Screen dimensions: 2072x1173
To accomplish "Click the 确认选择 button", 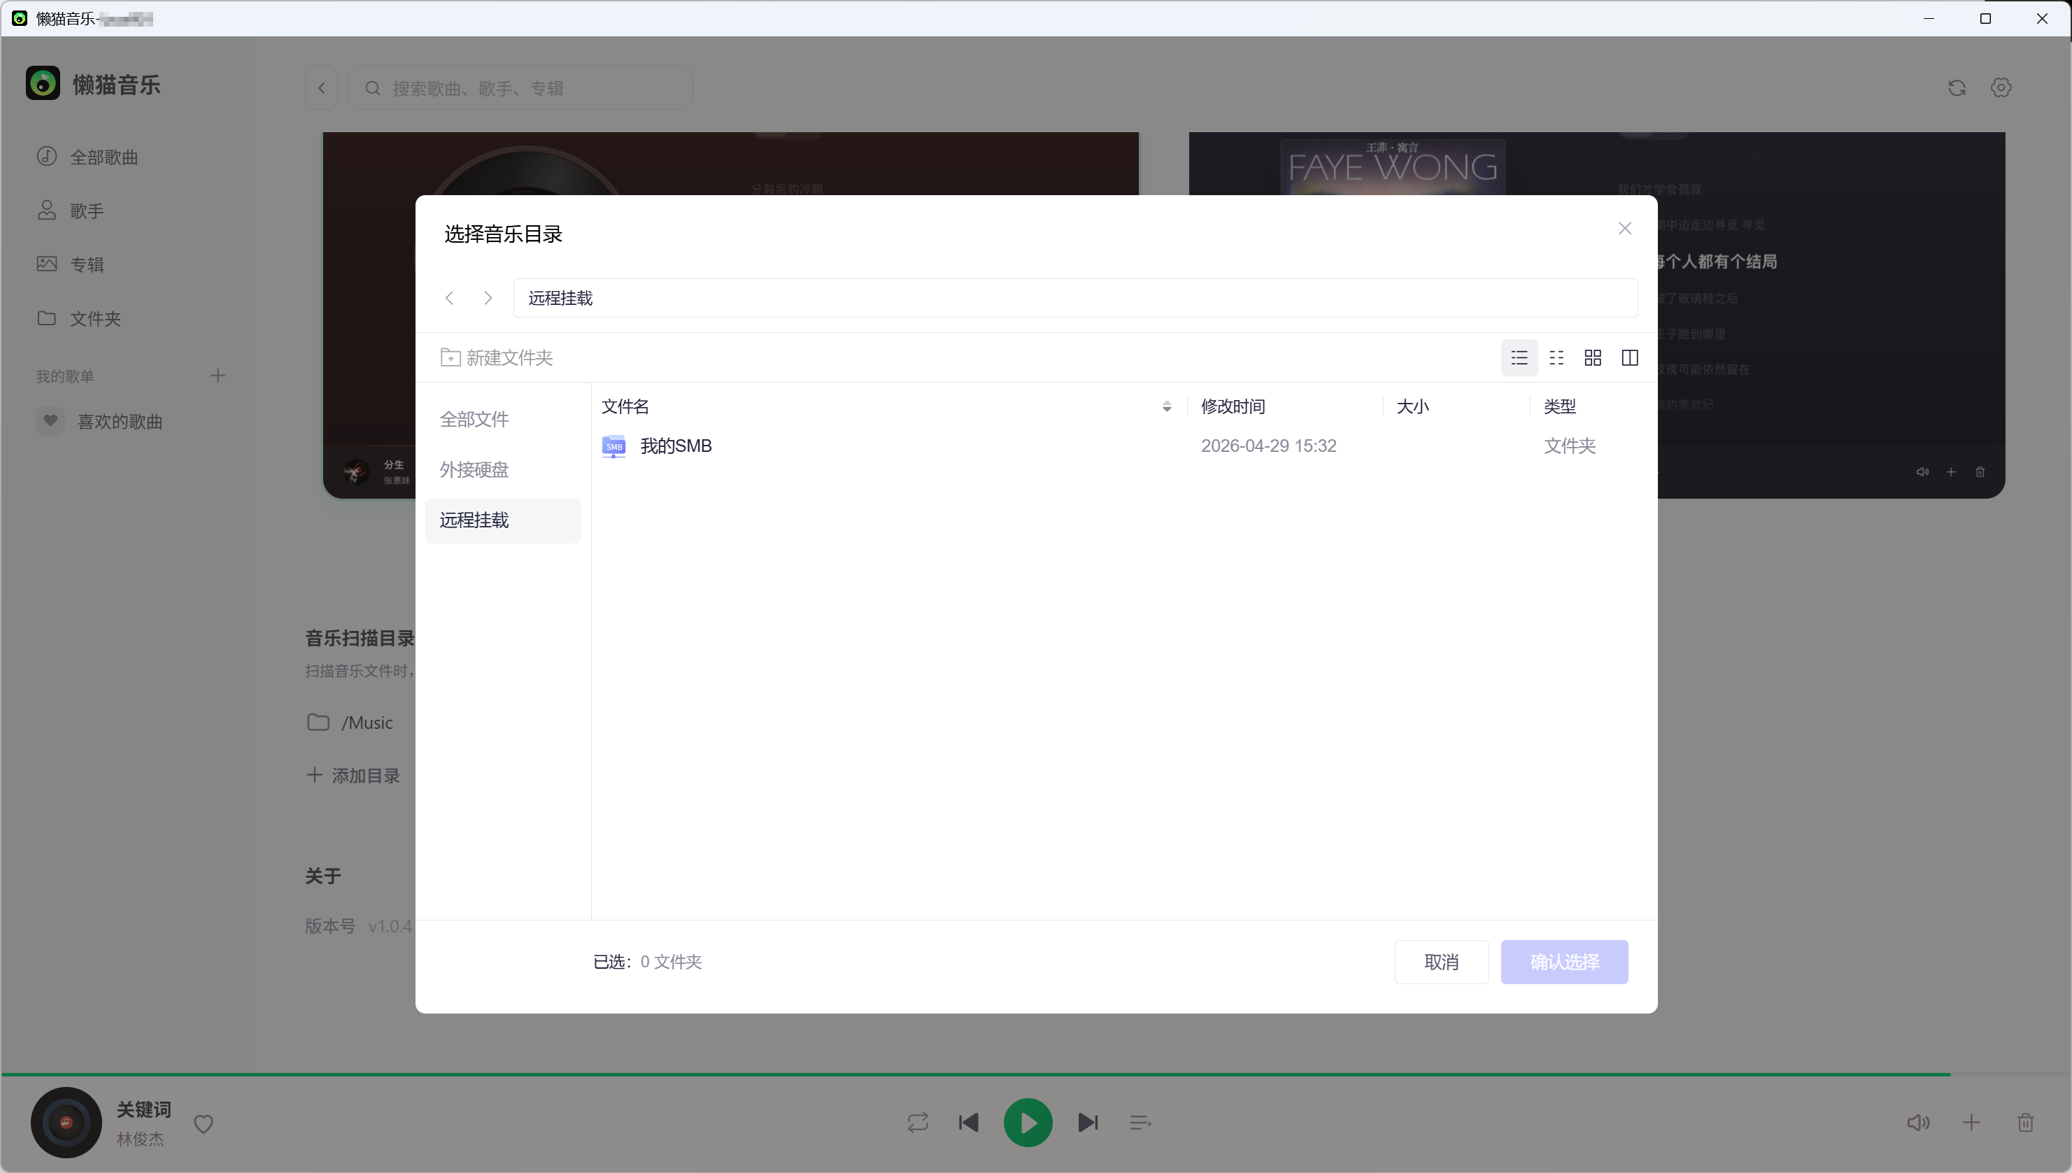I will [1564, 962].
